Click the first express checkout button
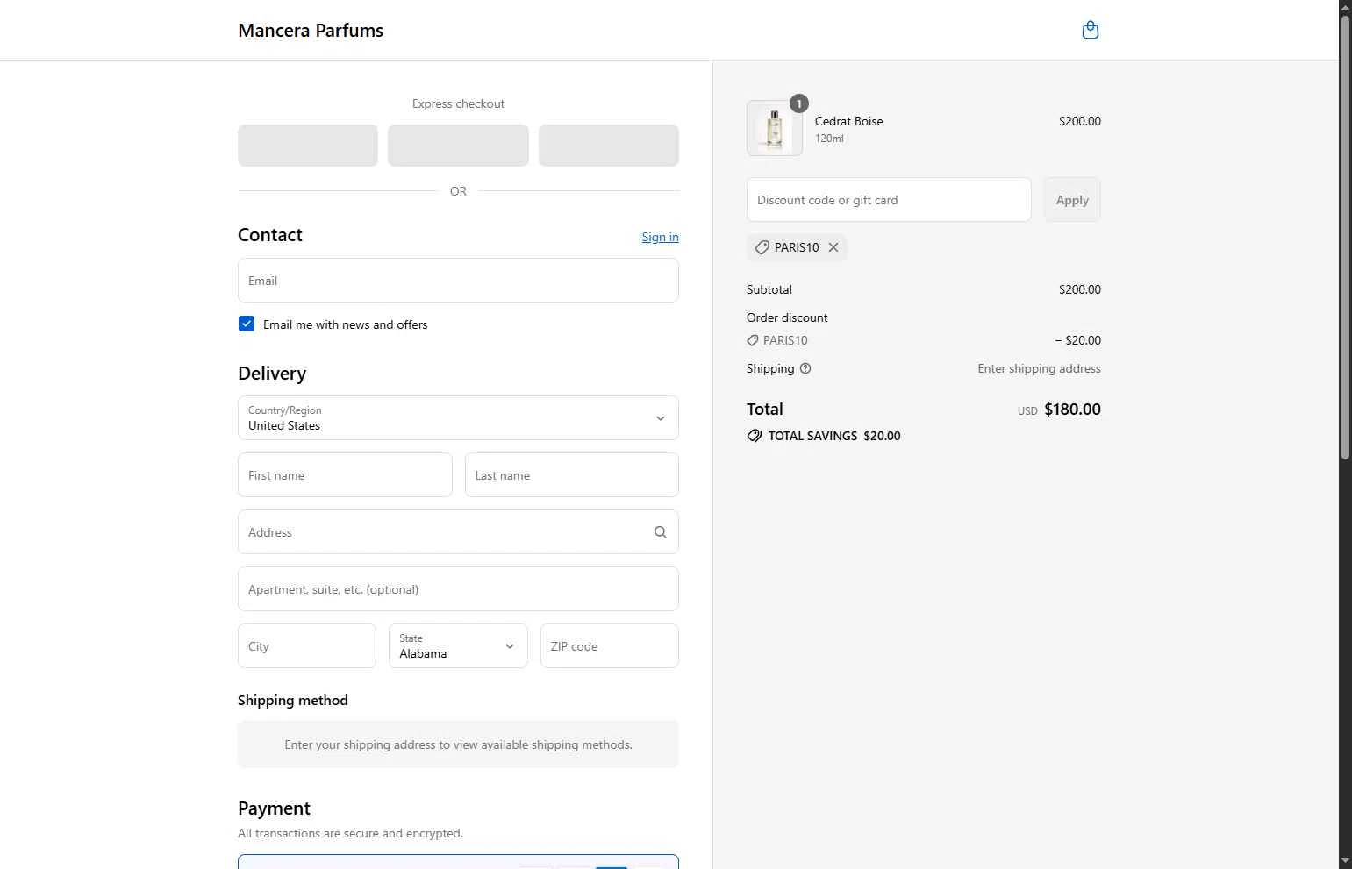1352x869 pixels. [308, 146]
